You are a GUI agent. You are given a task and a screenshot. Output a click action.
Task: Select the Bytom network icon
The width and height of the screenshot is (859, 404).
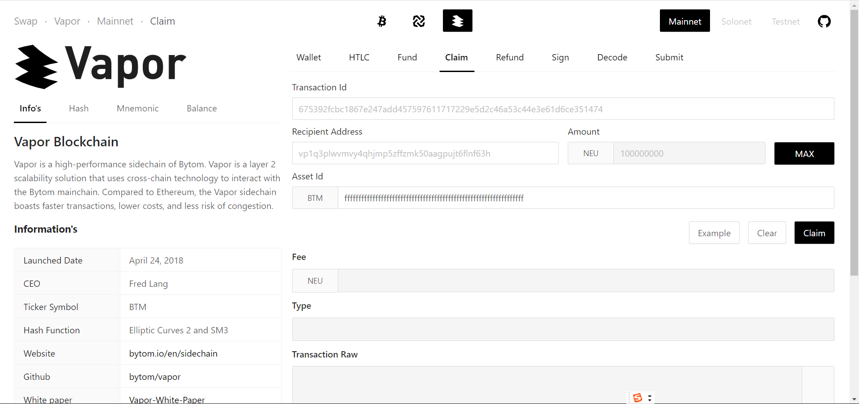tap(419, 21)
